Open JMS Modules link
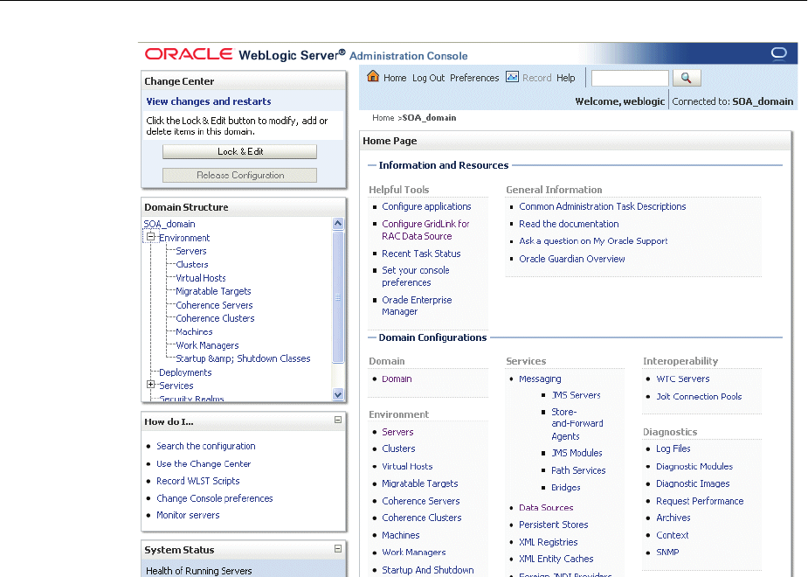 [x=577, y=453]
